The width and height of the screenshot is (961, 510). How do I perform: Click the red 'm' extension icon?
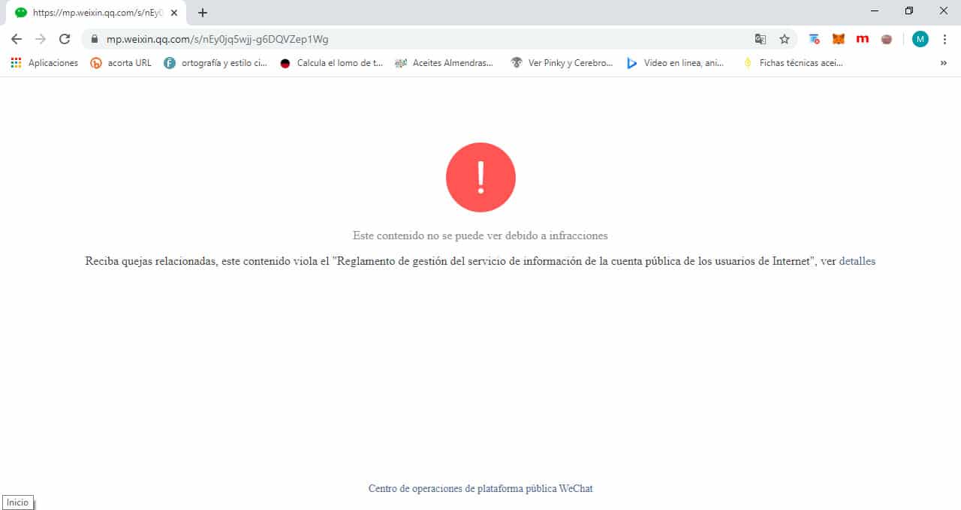pyautogui.click(x=863, y=39)
